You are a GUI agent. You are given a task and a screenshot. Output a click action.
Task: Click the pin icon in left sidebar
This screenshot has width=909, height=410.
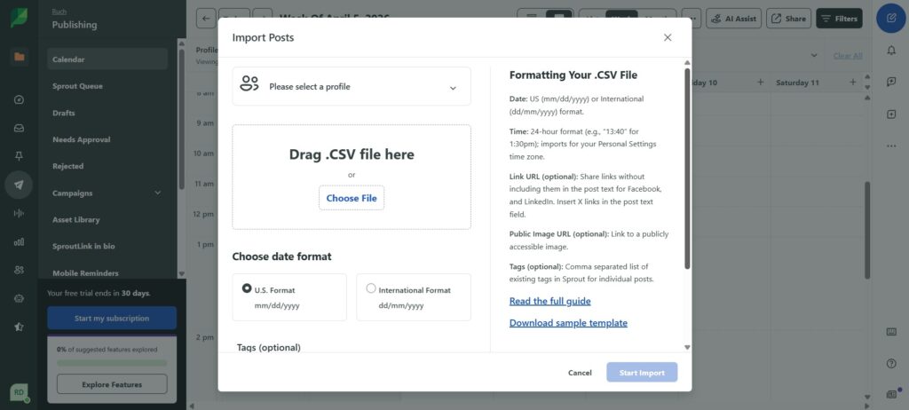coord(20,156)
